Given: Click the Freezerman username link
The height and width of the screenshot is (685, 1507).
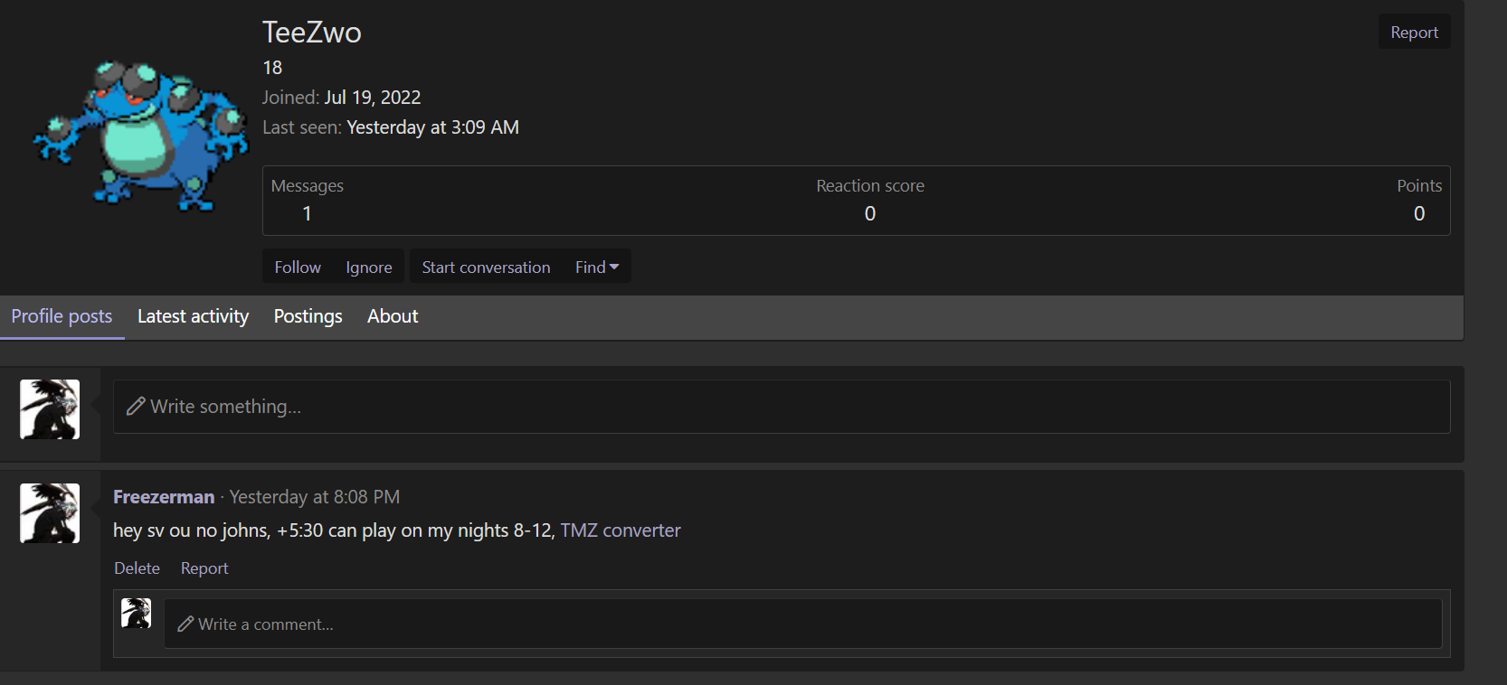Looking at the screenshot, I should (x=164, y=497).
